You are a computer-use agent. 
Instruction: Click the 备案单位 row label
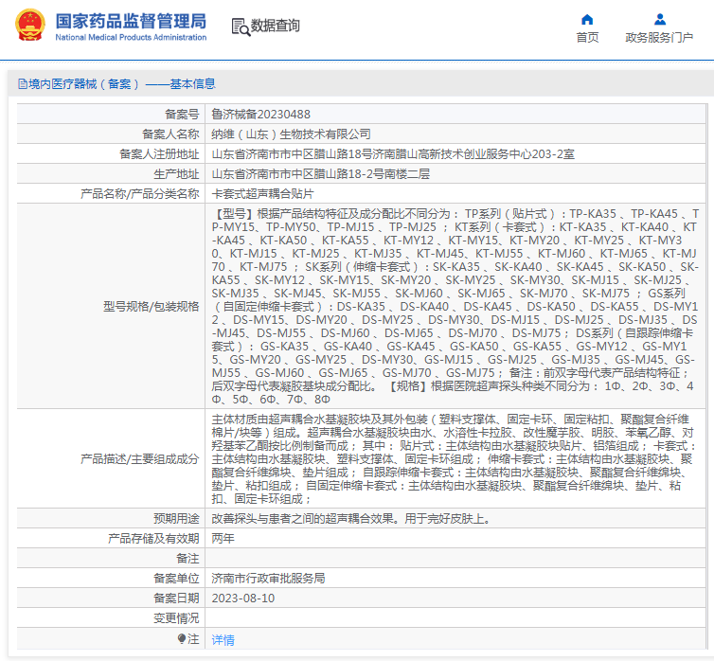click(x=176, y=579)
